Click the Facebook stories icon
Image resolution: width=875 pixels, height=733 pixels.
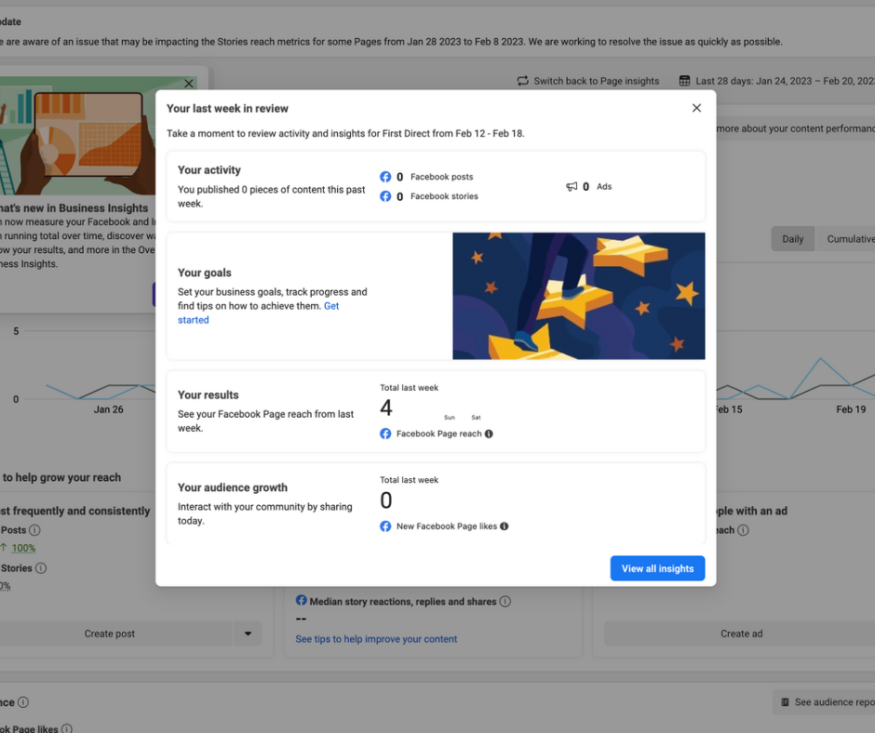pyautogui.click(x=385, y=196)
